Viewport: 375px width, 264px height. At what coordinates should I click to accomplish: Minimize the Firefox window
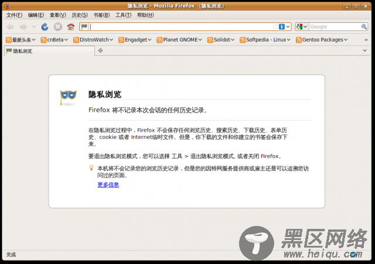346,6
